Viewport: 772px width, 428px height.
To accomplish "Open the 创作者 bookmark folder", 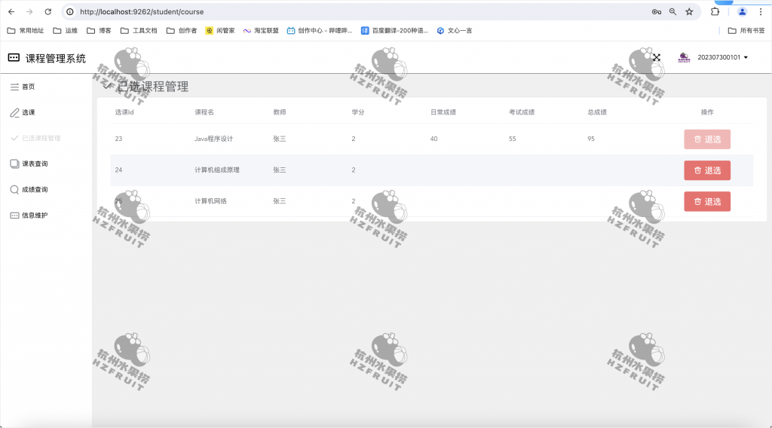I will tap(182, 30).
